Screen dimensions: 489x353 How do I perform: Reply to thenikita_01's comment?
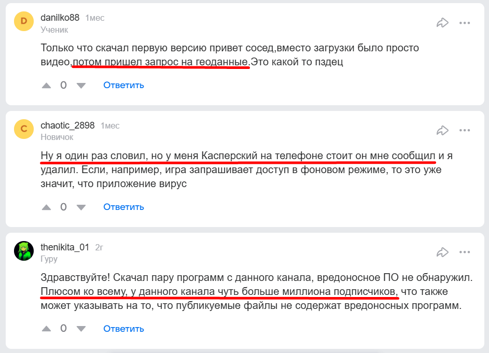(123, 329)
